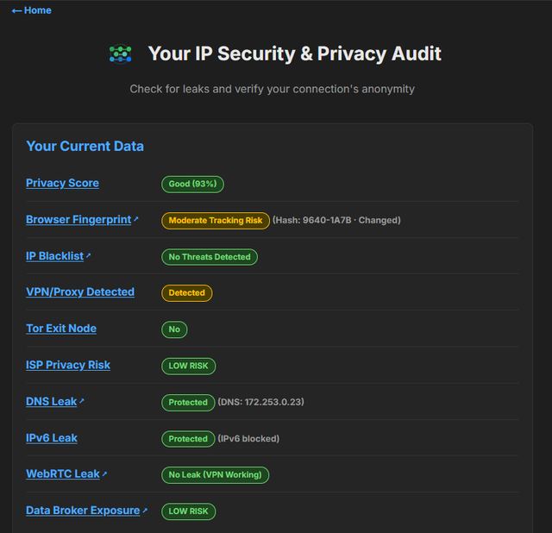This screenshot has height=533, width=552.
Task: Select the hash text 9640-1A7B · Changed
Action: pyautogui.click(x=336, y=221)
